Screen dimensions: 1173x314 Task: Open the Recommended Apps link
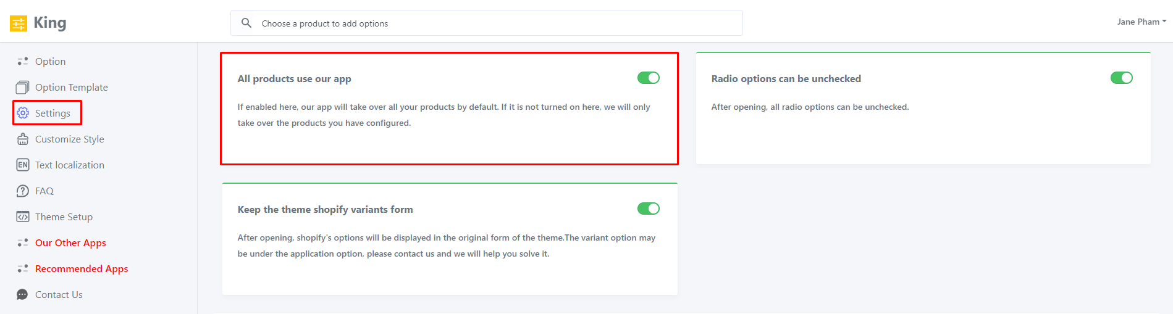[x=82, y=268]
